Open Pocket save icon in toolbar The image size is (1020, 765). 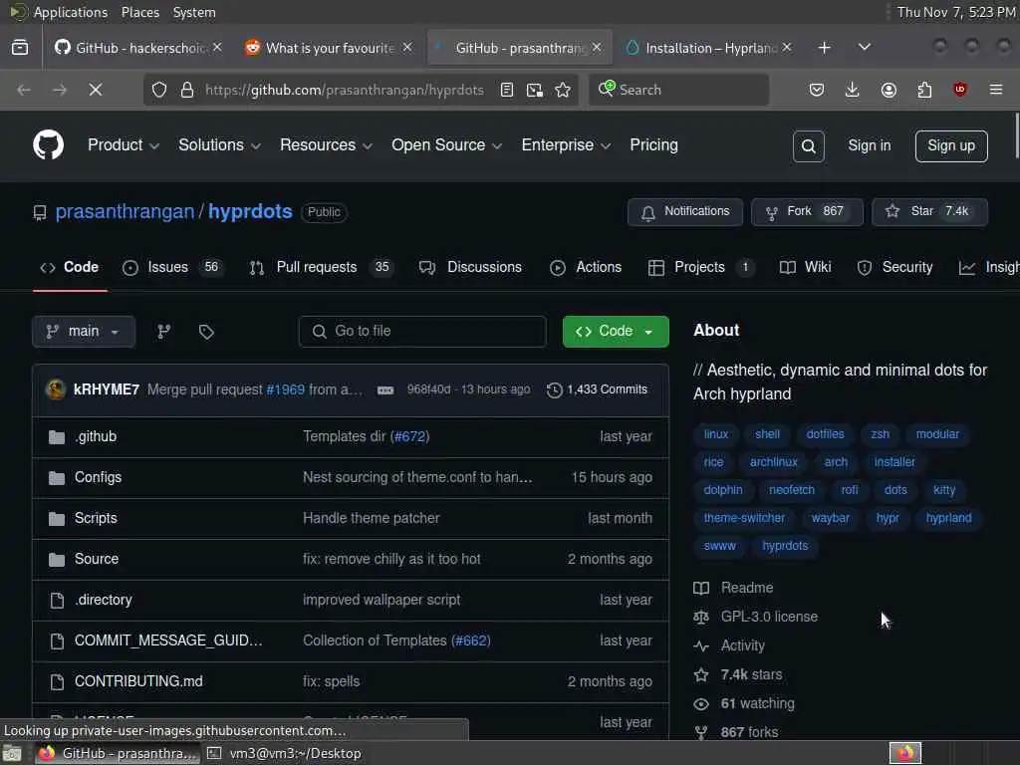817,90
